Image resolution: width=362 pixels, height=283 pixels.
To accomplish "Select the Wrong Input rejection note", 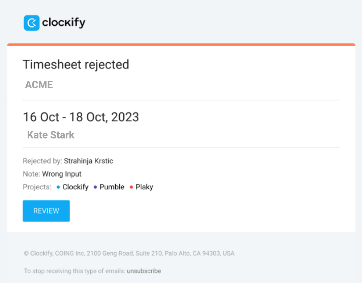I will coord(62,174).
